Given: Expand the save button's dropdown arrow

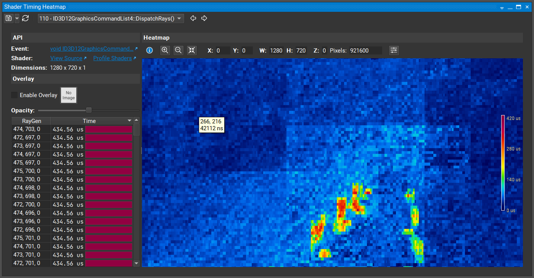Looking at the screenshot, I should [16, 18].
